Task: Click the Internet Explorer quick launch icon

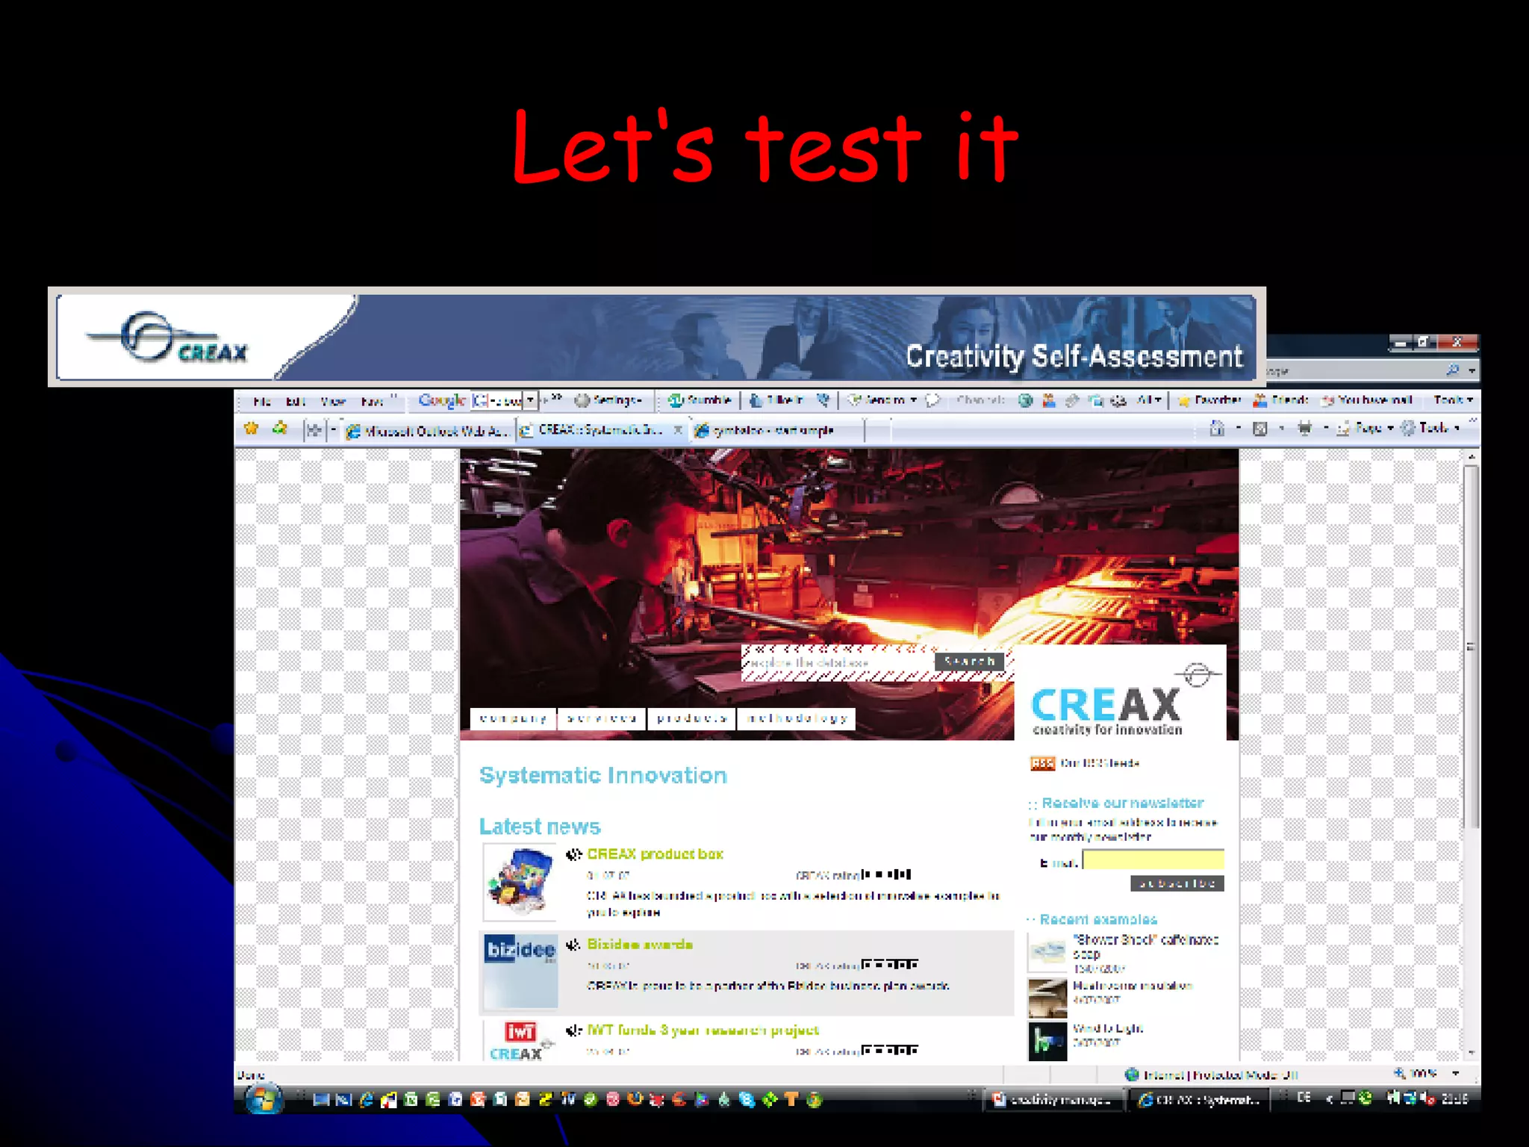Action: pyautogui.click(x=366, y=1099)
